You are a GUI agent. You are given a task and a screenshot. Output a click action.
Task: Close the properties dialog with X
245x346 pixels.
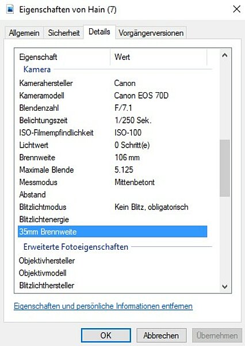pyautogui.click(x=236, y=9)
